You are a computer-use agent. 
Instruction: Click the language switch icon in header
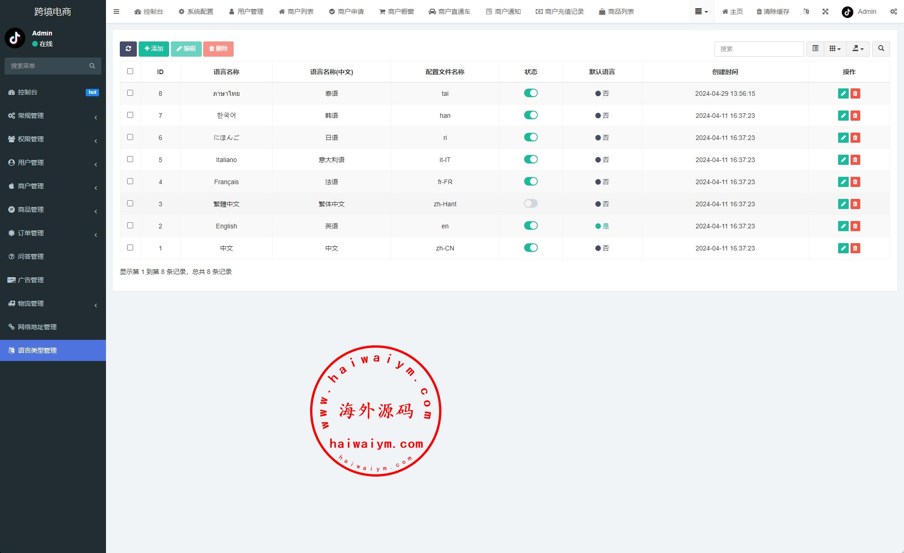coord(806,12)
